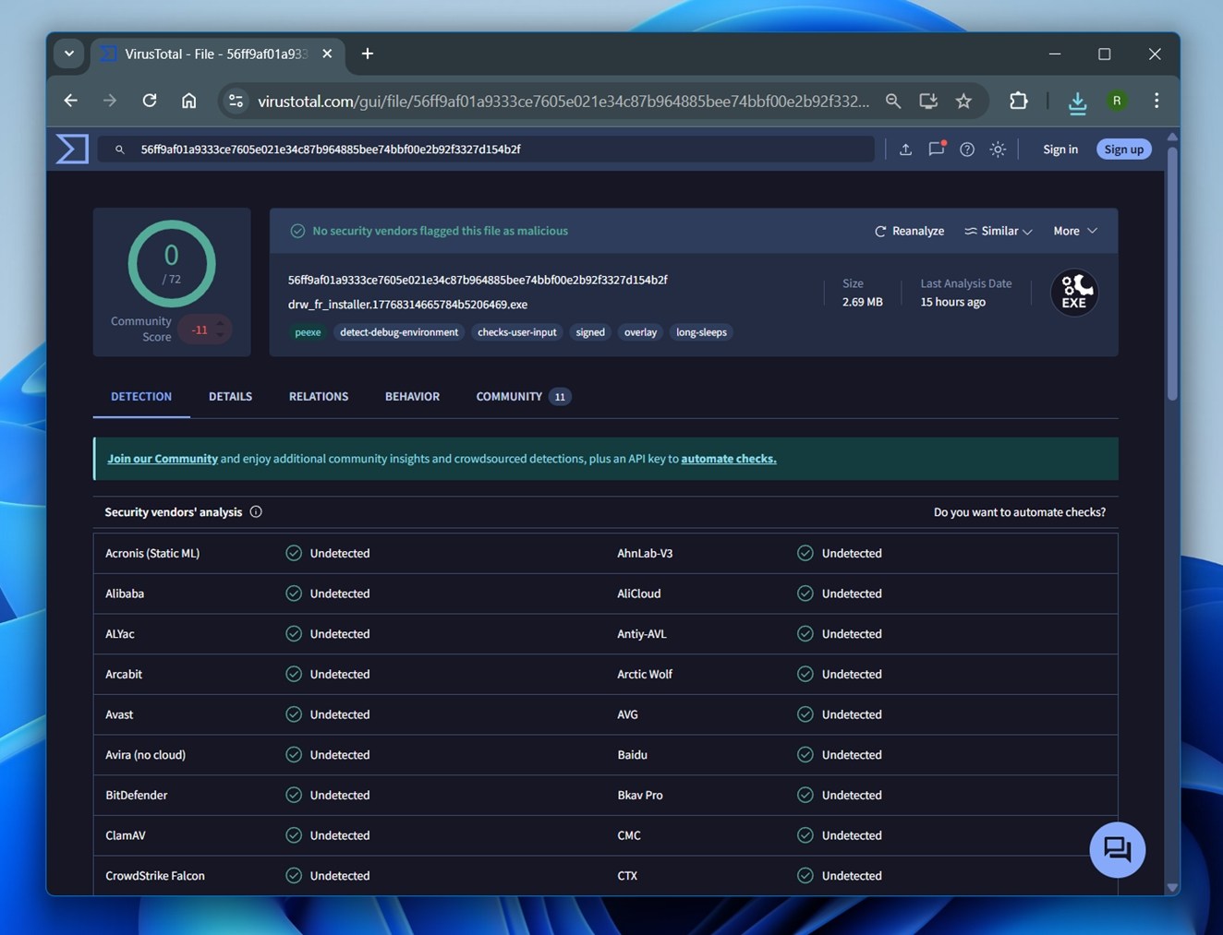This screenshot has width=1223, height=935.
Task: Switch to the RELATIONS tab
Action: (x=319, y=397)
